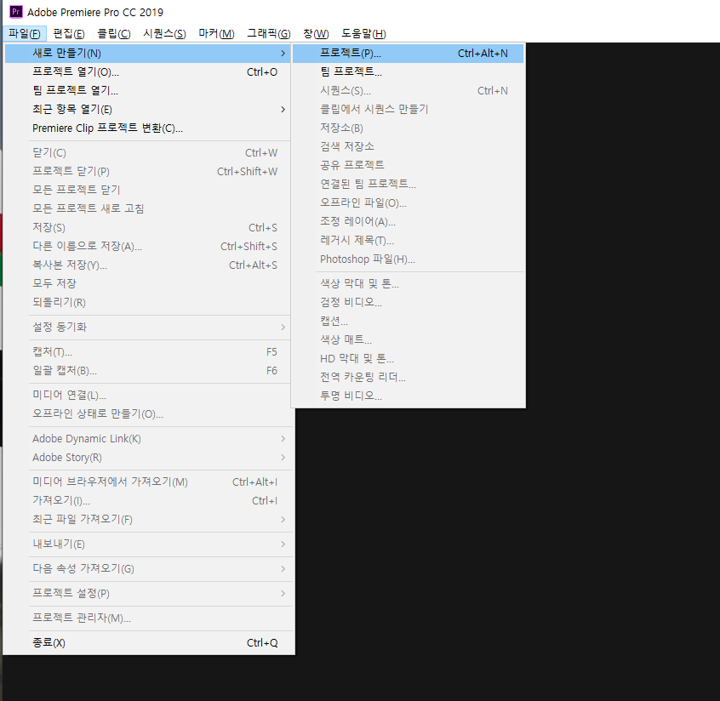Image resolution: width=720 pixels, height=701 pixels.
Task: Choose 색상 매트...
Action: point(409,339)
